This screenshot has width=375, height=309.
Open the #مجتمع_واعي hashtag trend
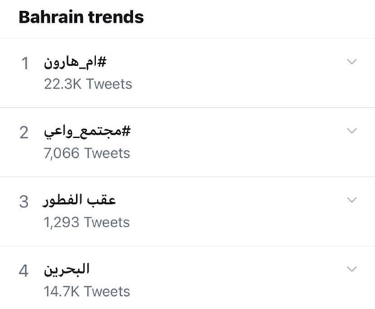point(87,132)
